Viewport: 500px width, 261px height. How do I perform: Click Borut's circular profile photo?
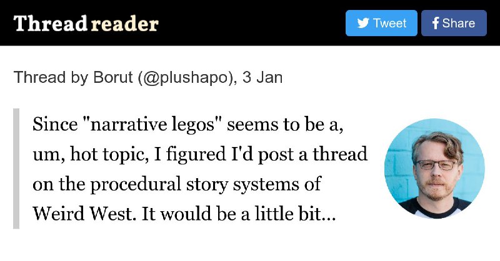point(434,168)
